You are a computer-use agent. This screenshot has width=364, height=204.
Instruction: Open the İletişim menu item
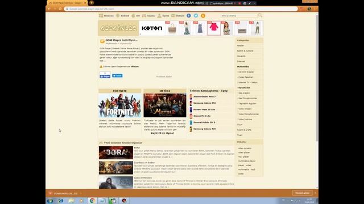[x=178, y=16]
